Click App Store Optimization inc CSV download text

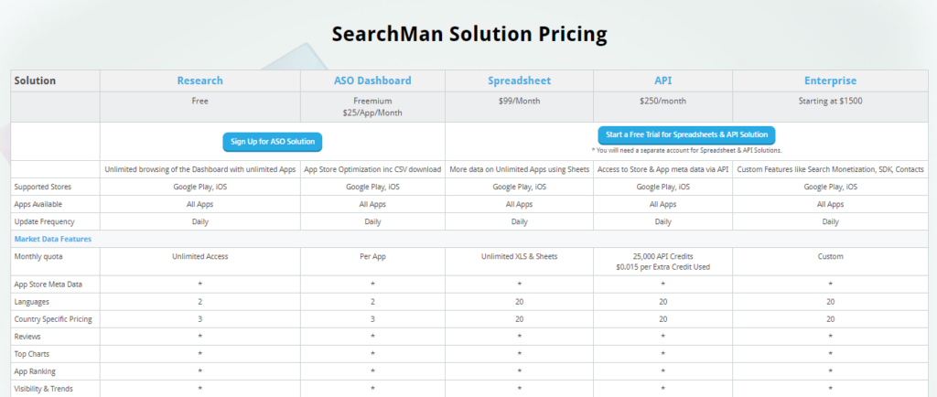[372, 169]
